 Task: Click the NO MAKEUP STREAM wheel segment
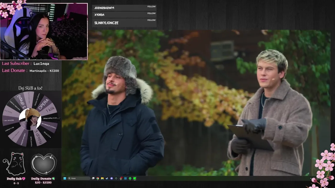coord(49,126)
